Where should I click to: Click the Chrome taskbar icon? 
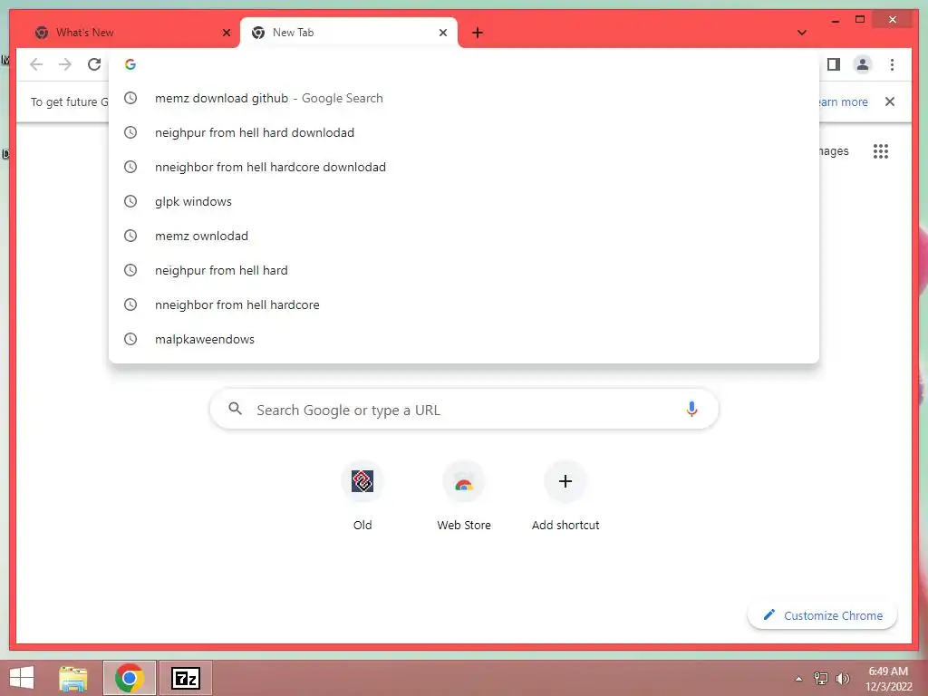(x=130, y=678)
